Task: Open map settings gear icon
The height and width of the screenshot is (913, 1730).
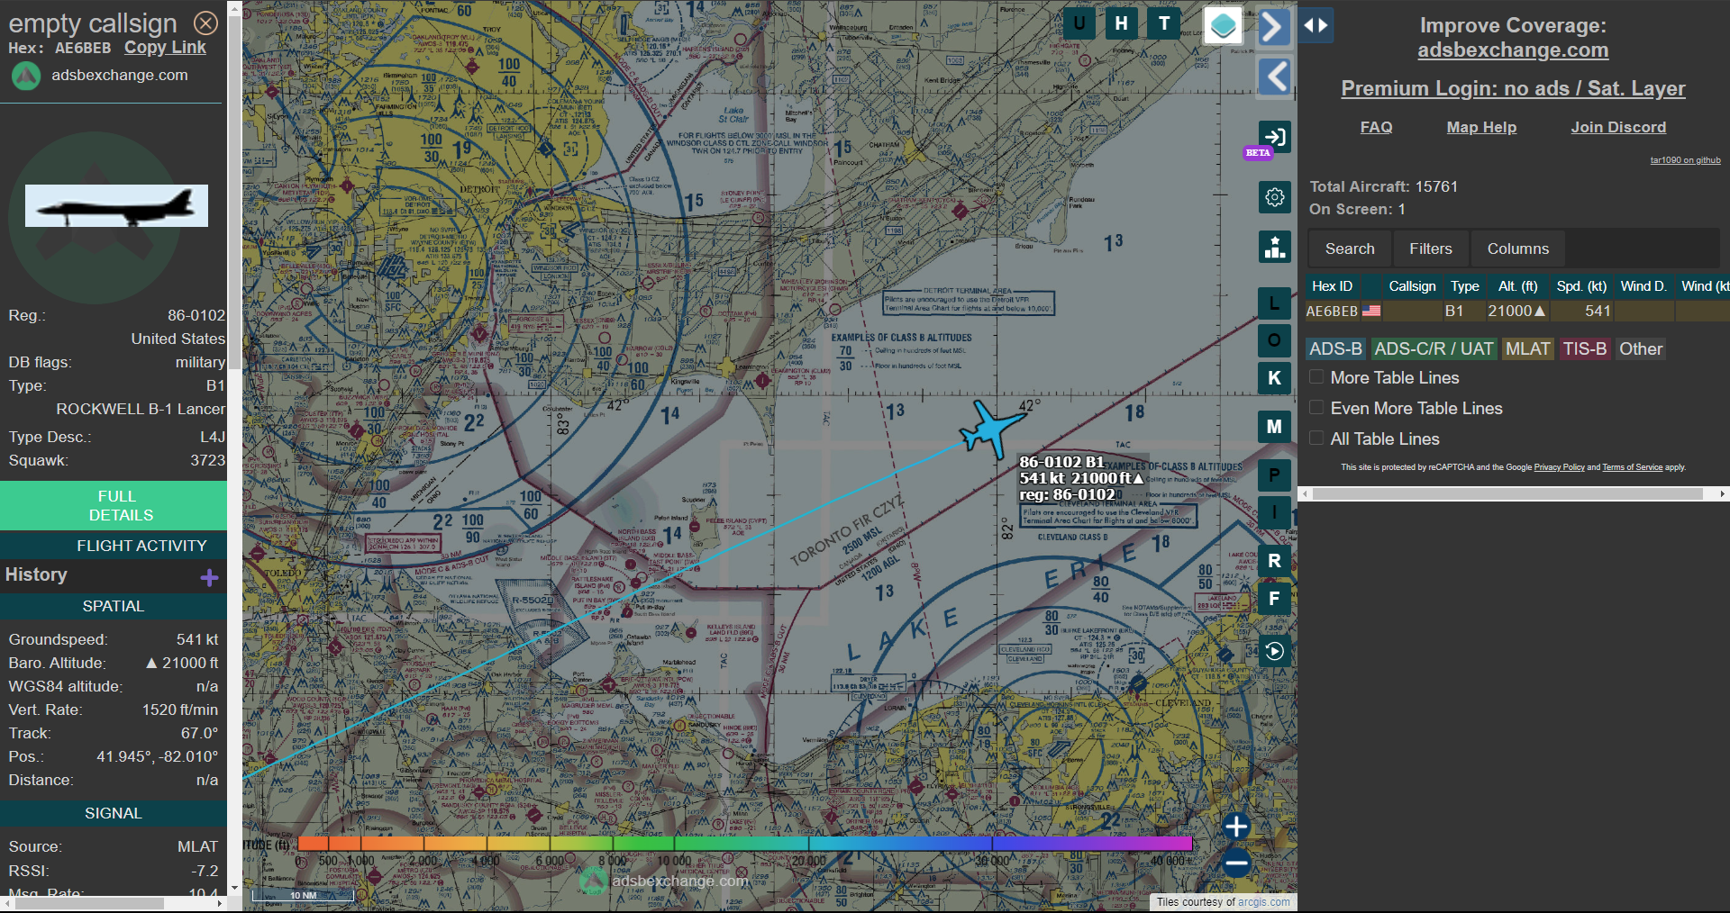Action: tap(1274, 197)
